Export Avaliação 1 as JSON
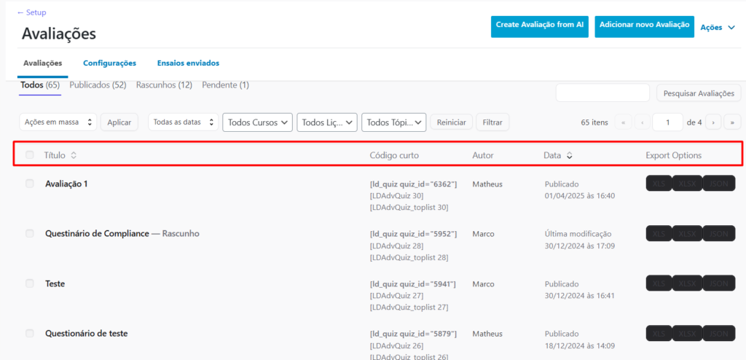Image resolution: width=746 pixels, height=360 pixels. 719,184
